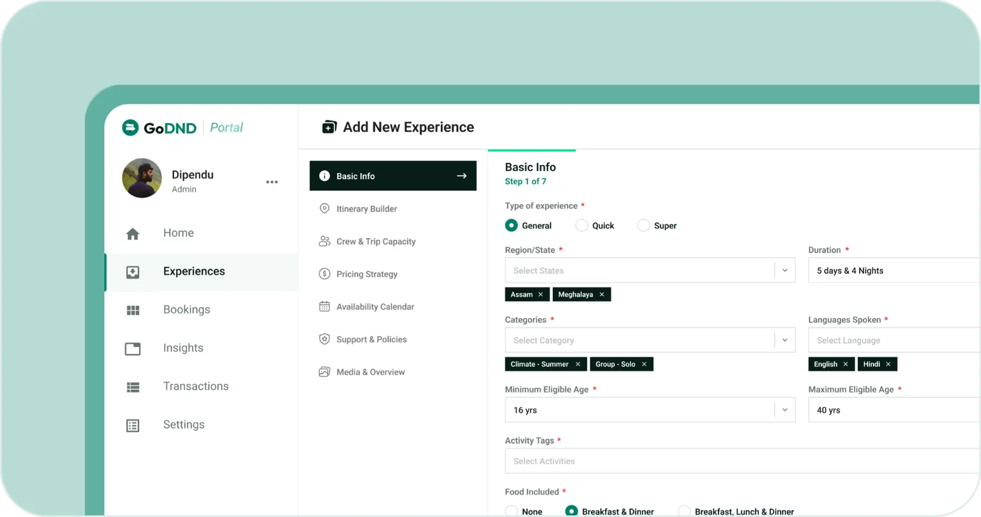The image size is (981, 517).
Task: Click the Transactions list icon
Action: pyautogui.click(x=133, y=387)
